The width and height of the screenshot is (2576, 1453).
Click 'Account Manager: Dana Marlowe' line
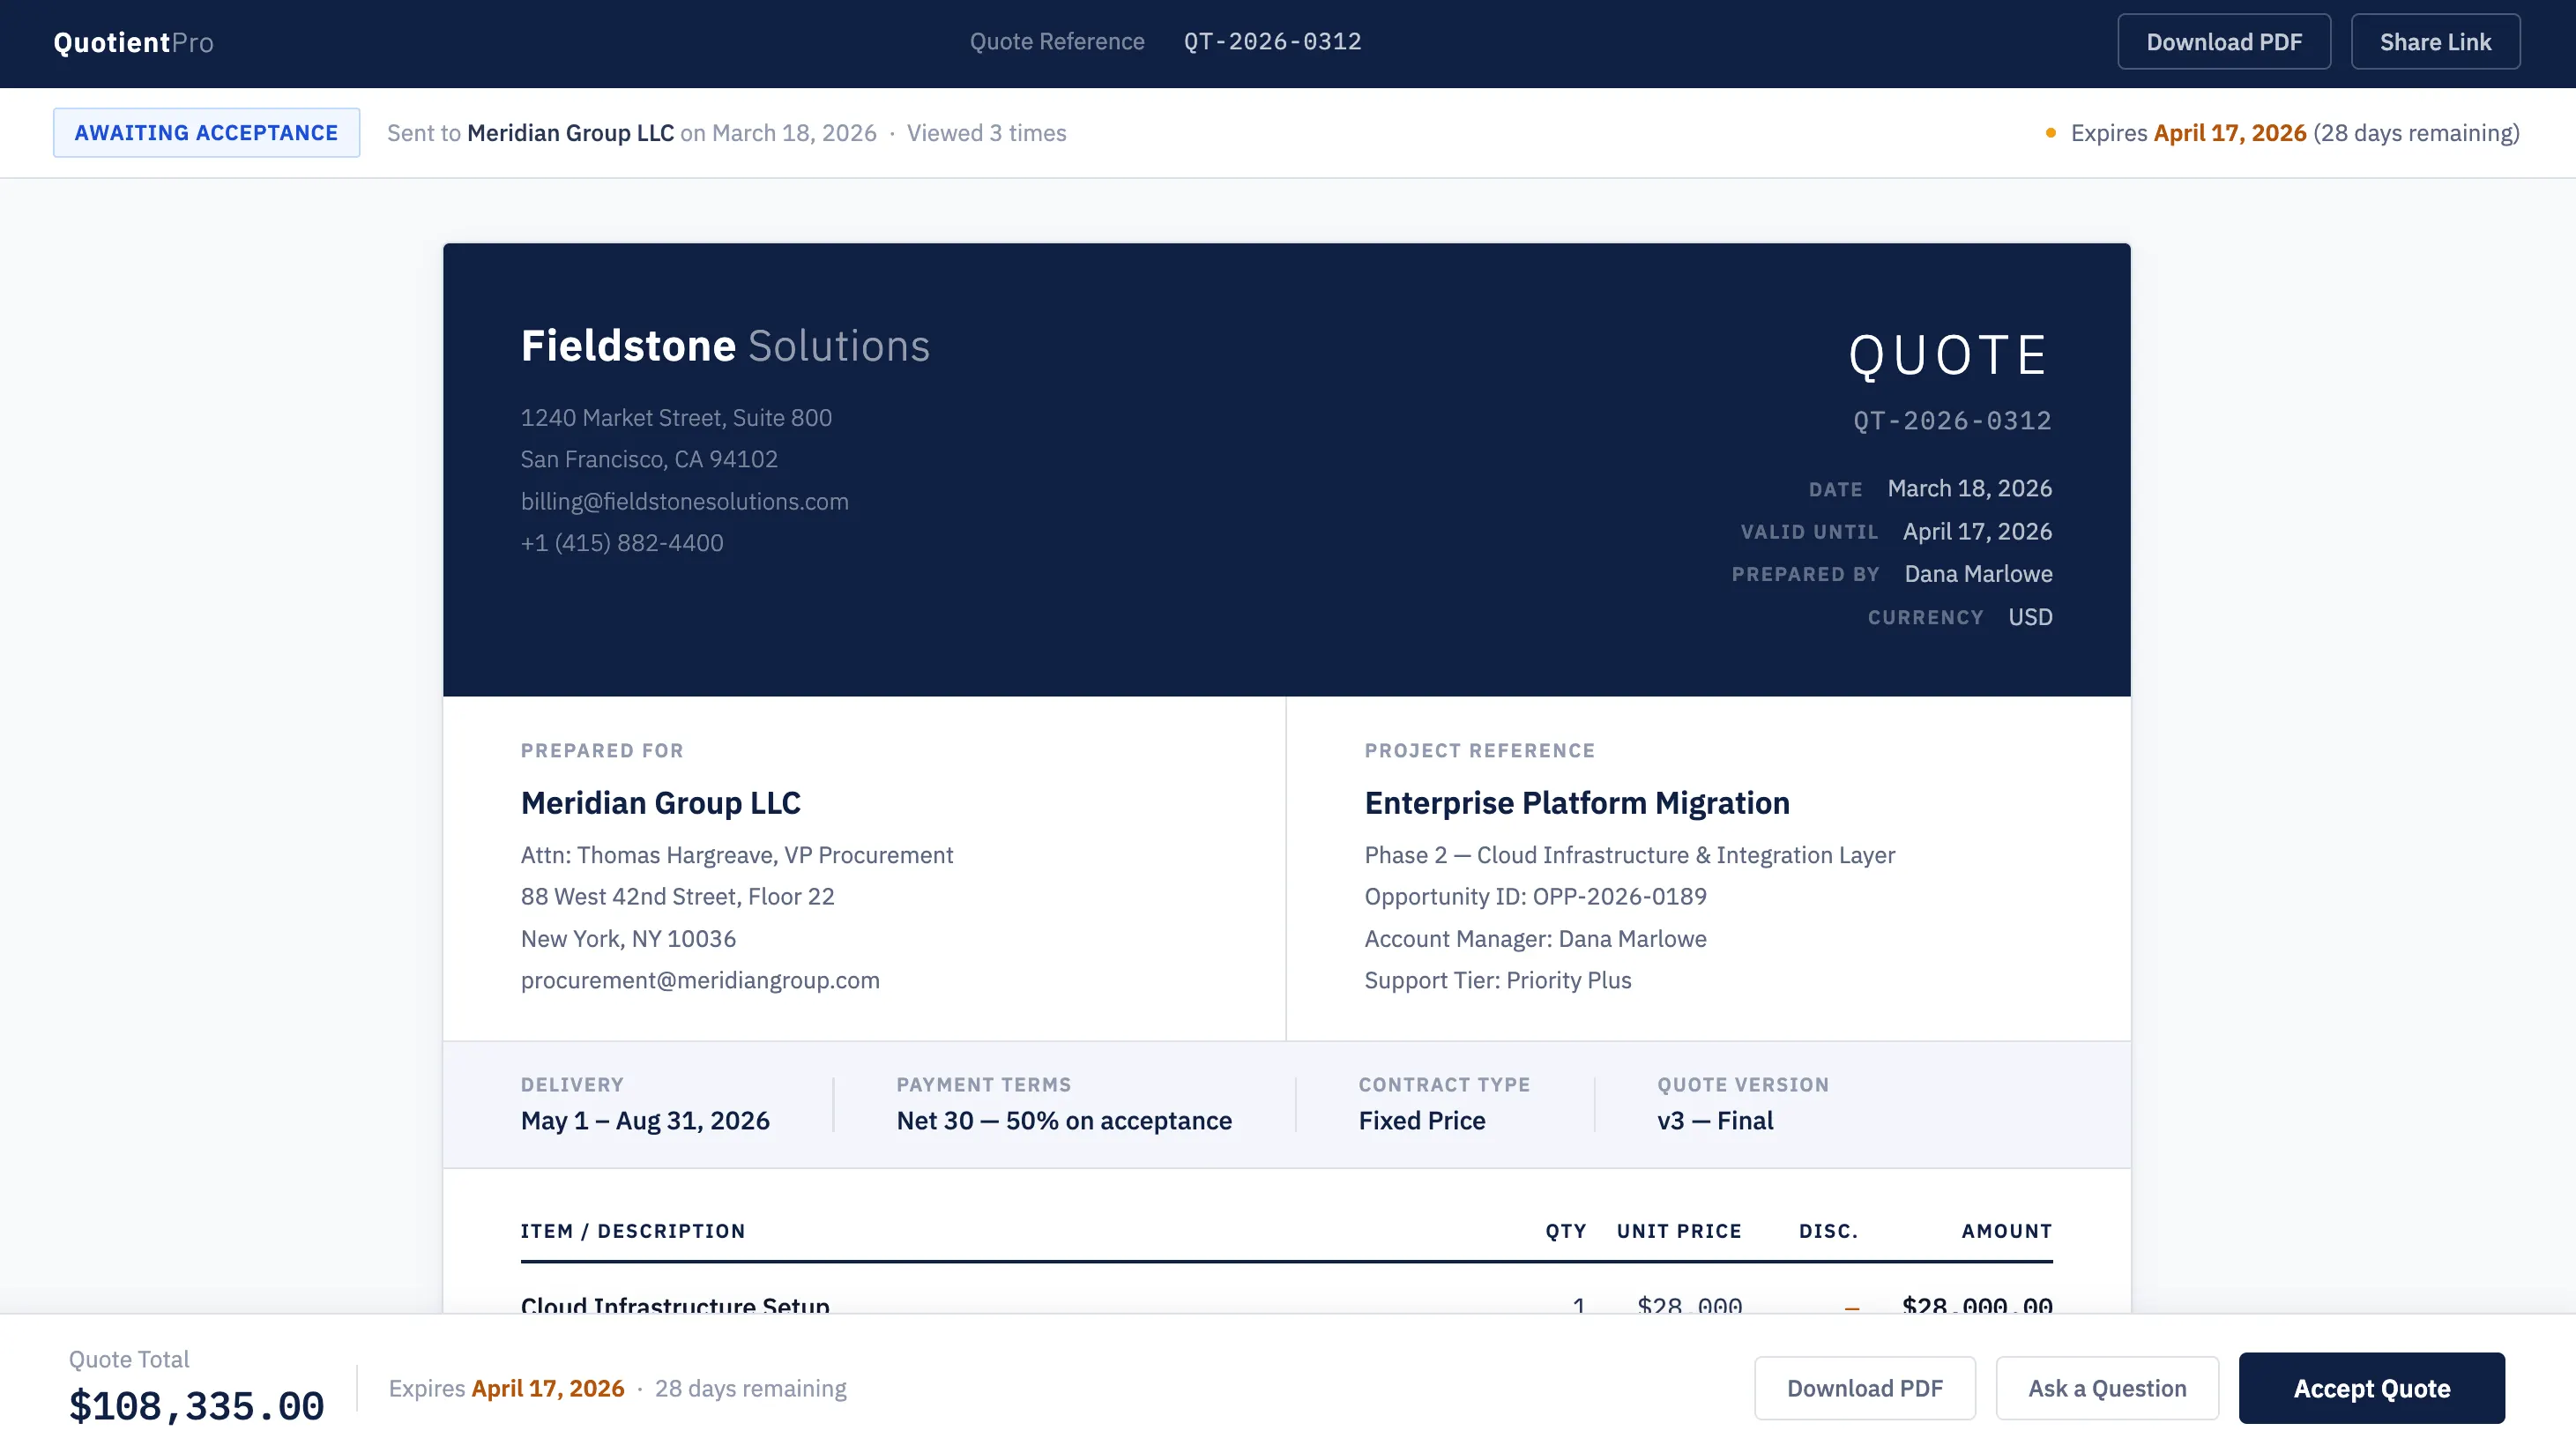point(1535,939)
